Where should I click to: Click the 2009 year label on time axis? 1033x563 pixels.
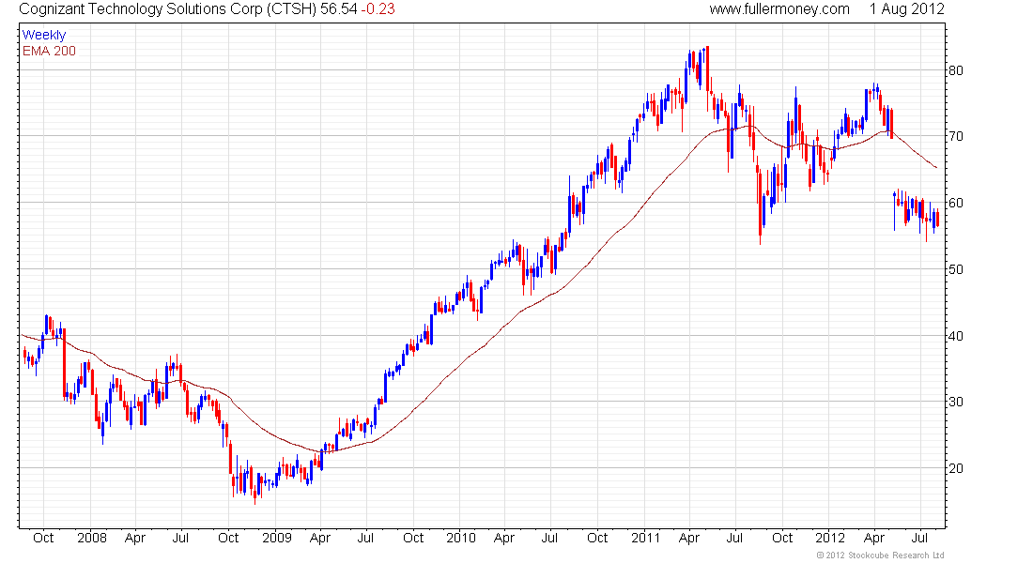click(277, 538)
